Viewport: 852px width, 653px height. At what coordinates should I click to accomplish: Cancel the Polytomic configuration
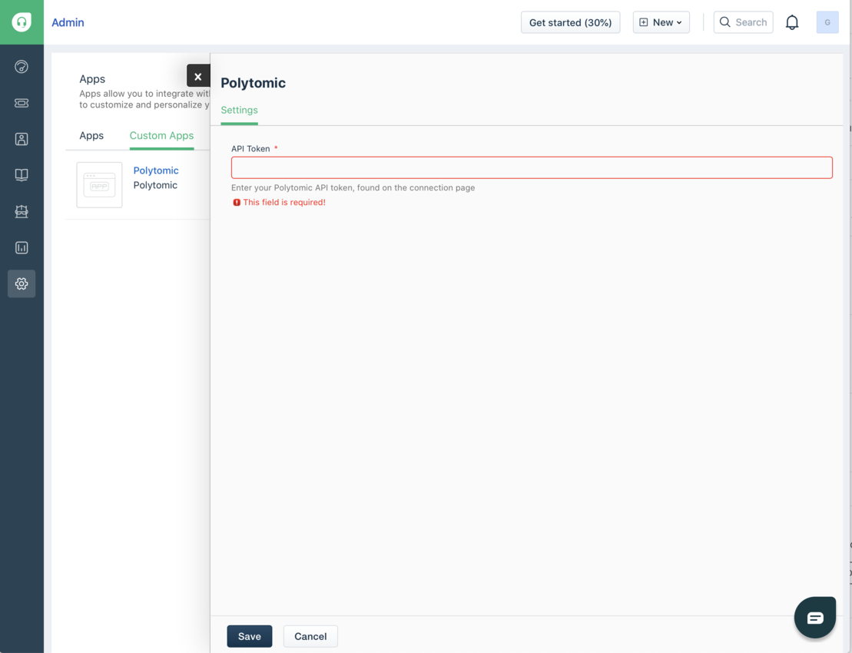coord(310,636)
